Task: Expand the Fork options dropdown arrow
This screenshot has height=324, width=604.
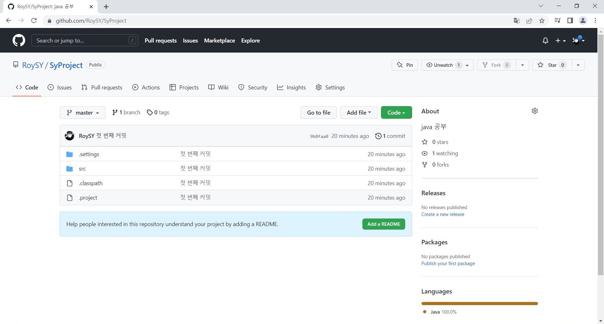Action: coord(523,65)
